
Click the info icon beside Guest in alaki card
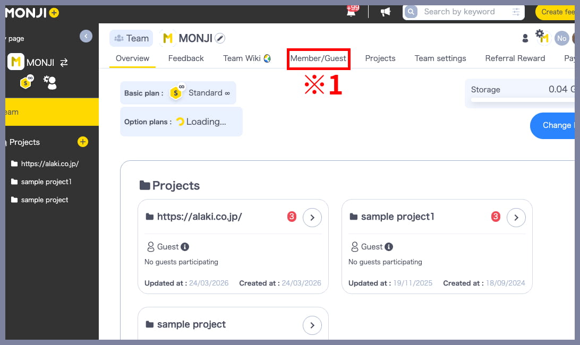click(185, 247)
